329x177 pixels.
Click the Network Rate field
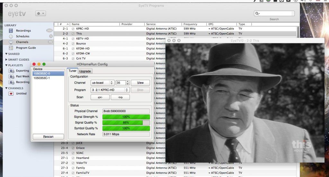click(126, 134)
